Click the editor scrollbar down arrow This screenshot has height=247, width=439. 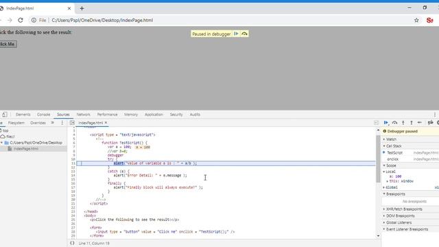coord(378,236)
